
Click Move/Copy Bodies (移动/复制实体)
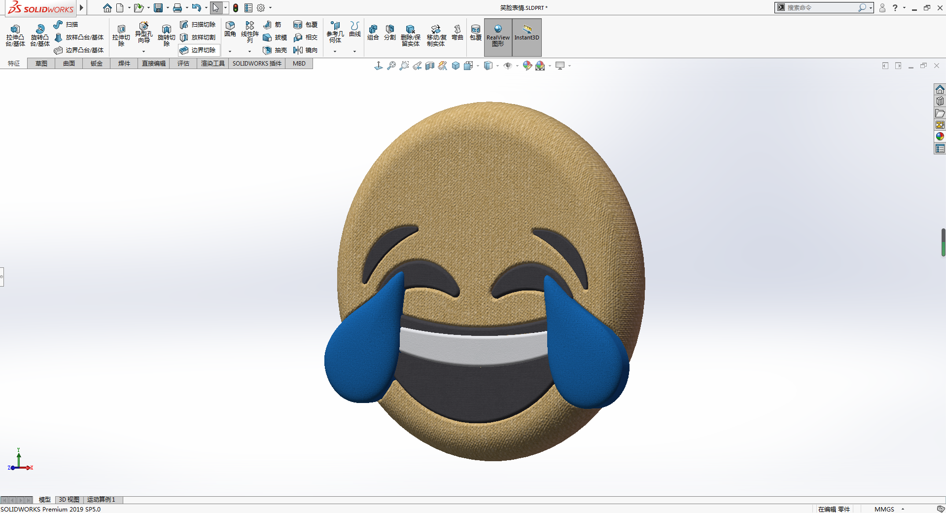tap(436, 36)
